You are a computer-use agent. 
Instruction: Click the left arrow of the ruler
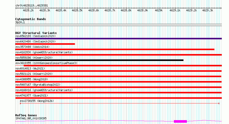pyautogui.click(x=16, y=8)
